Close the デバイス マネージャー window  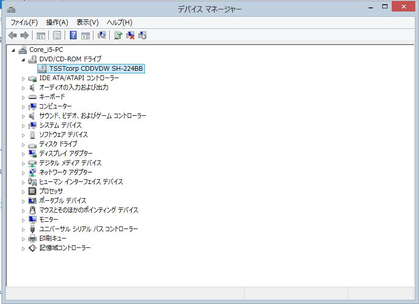pyautogui.click(x=403, y=7)
